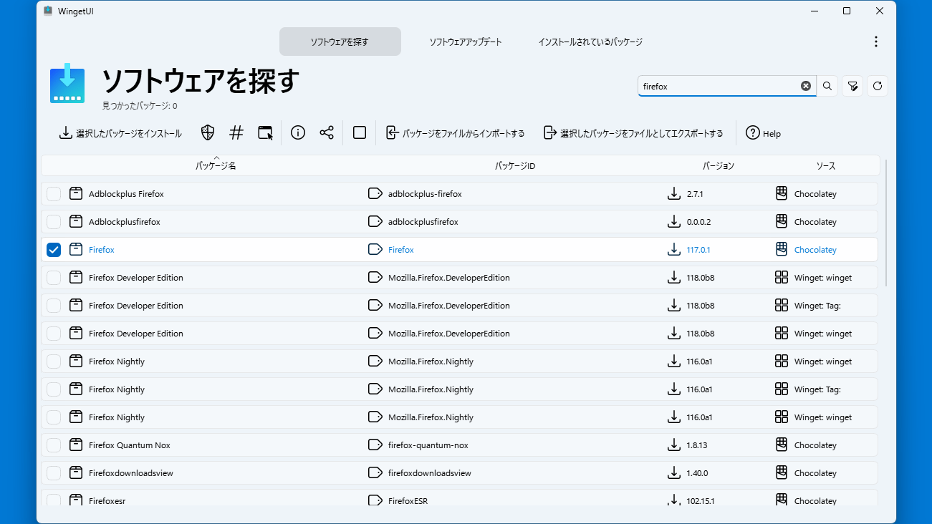The image size is (932, 524).
Task: Select the Firefoxdownloadsview package name
Action: (131, 473)
